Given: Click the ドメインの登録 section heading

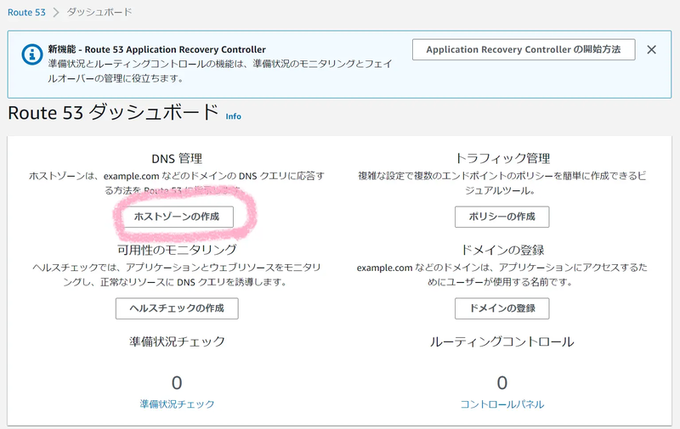Looking at the screenshot, I should 502,250.
